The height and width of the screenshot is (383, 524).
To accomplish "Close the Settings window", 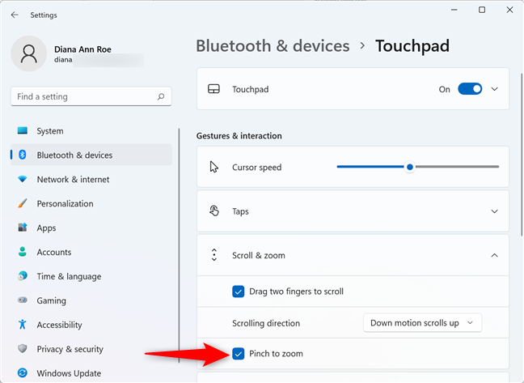I will (509, 10).
